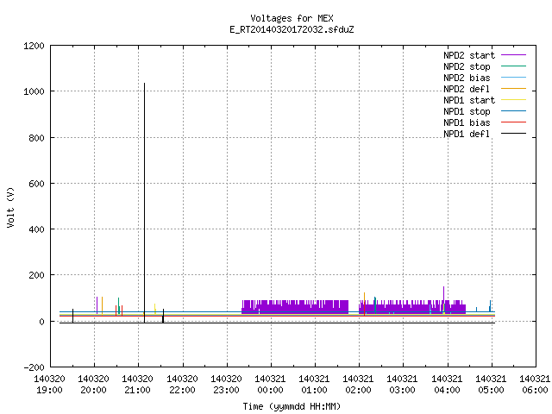Click the 140320 20:00 x-axis label

94,385
